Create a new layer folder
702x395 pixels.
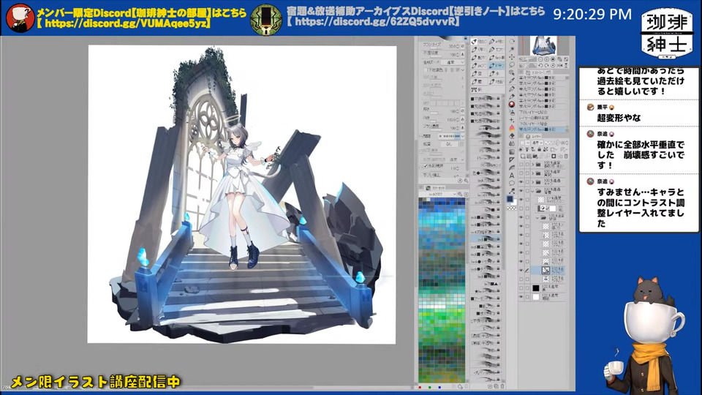pyautogui.click(x=535, y=156)
